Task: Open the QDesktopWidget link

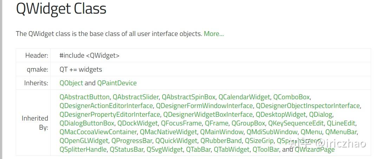Action: point(281,115)
